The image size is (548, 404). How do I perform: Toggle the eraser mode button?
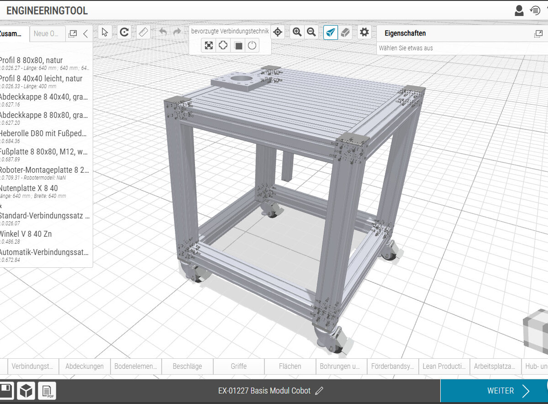pyautogui.click(x=346, y=32)
